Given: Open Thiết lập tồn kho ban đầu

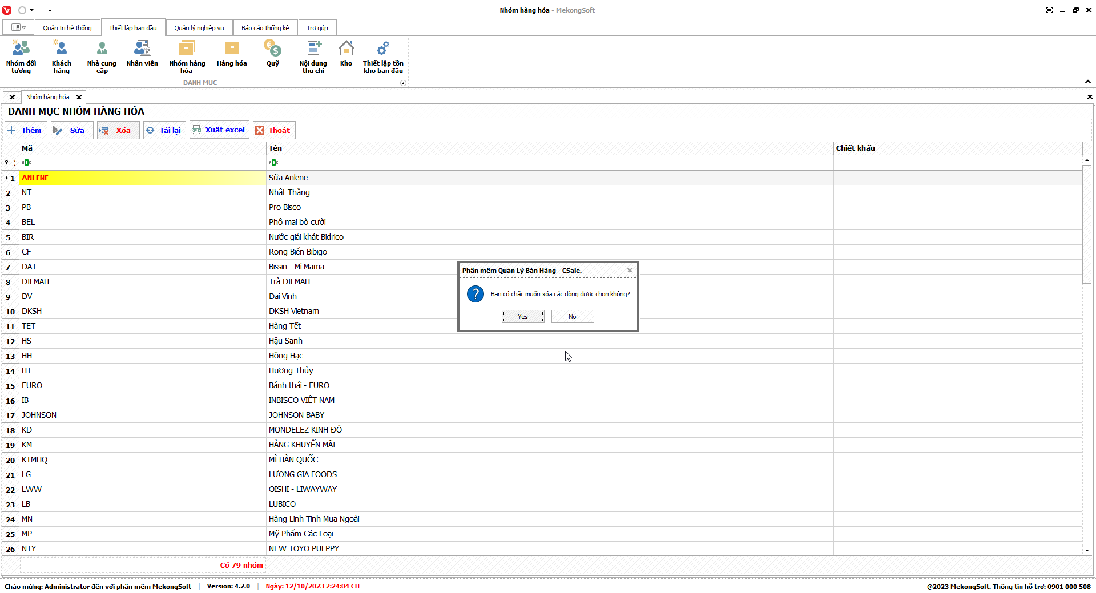Looking at the screenshot, I should click(383, 57).
